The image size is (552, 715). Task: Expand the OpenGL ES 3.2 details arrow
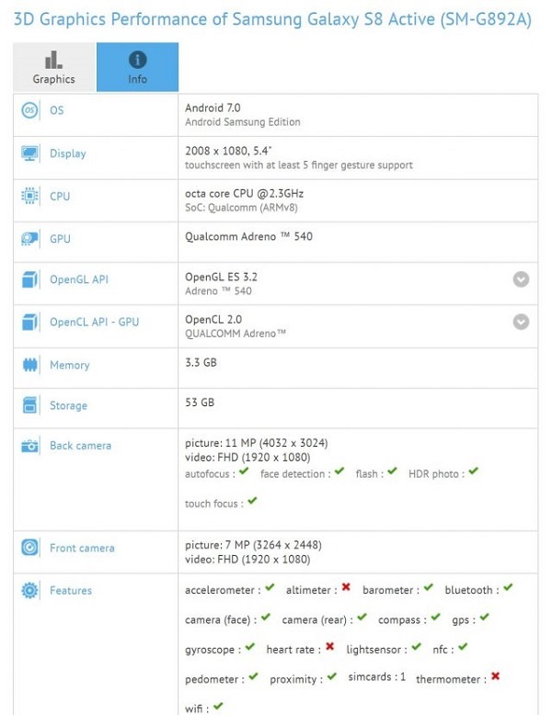(521, 279)
